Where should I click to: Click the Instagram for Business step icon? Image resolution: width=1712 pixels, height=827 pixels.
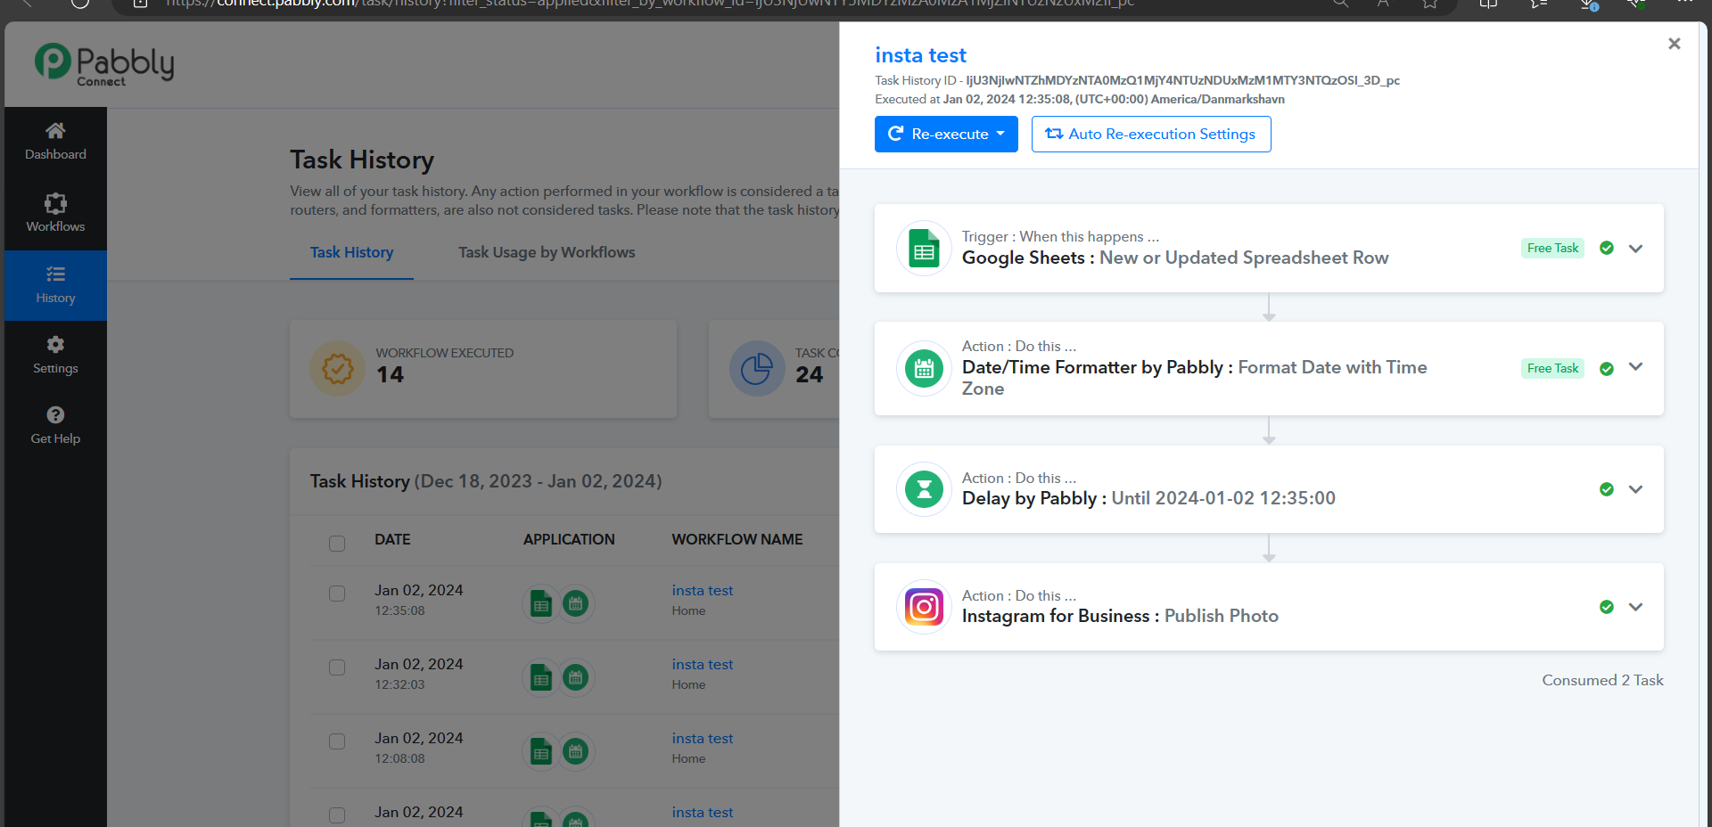(924, 607)
